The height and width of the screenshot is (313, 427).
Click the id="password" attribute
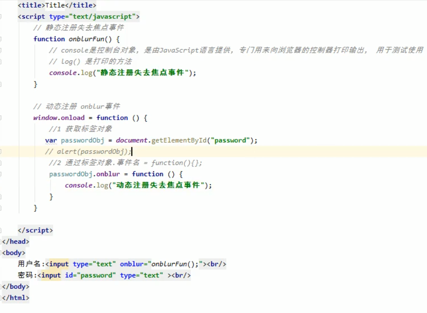click(90, 275)
